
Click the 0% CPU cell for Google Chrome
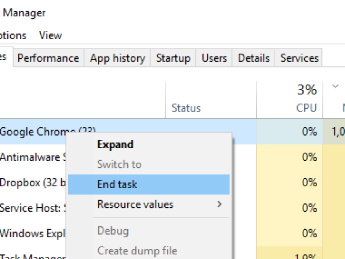point(290,132)
